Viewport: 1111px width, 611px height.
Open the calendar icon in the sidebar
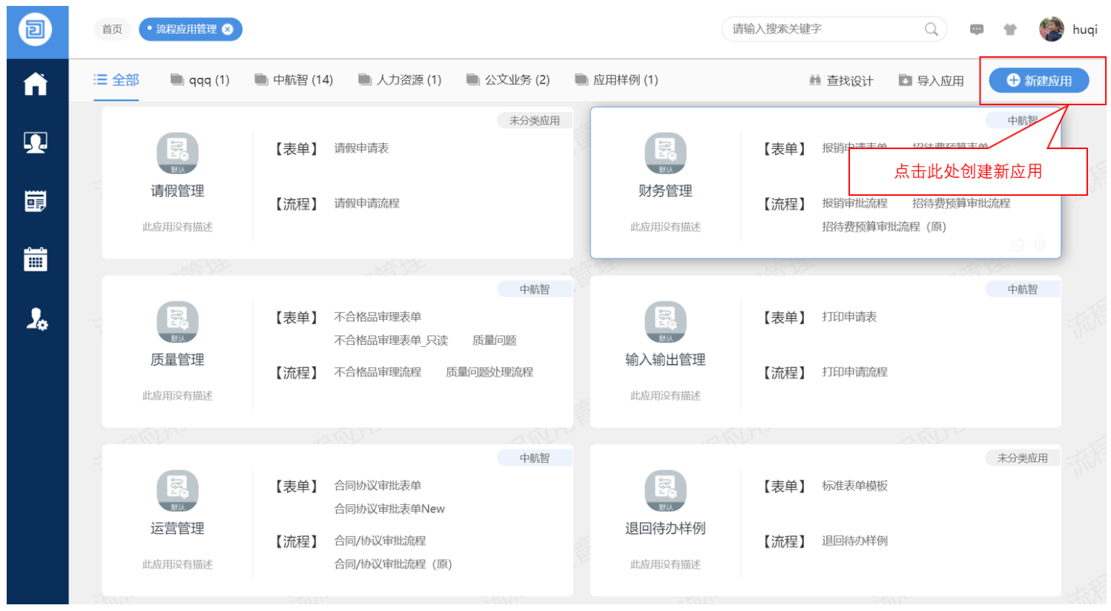(x=36, y=260)
